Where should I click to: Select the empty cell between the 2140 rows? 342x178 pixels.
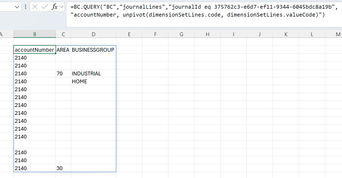(34, 145)
